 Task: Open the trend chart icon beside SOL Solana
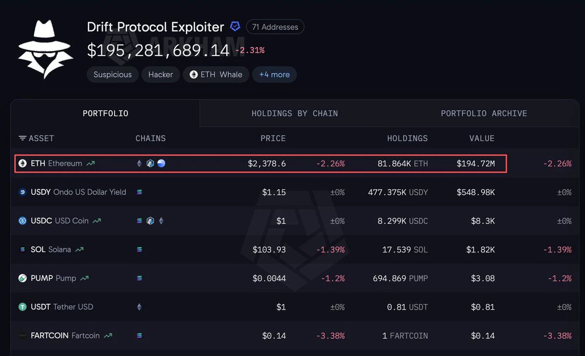[80, 249]
